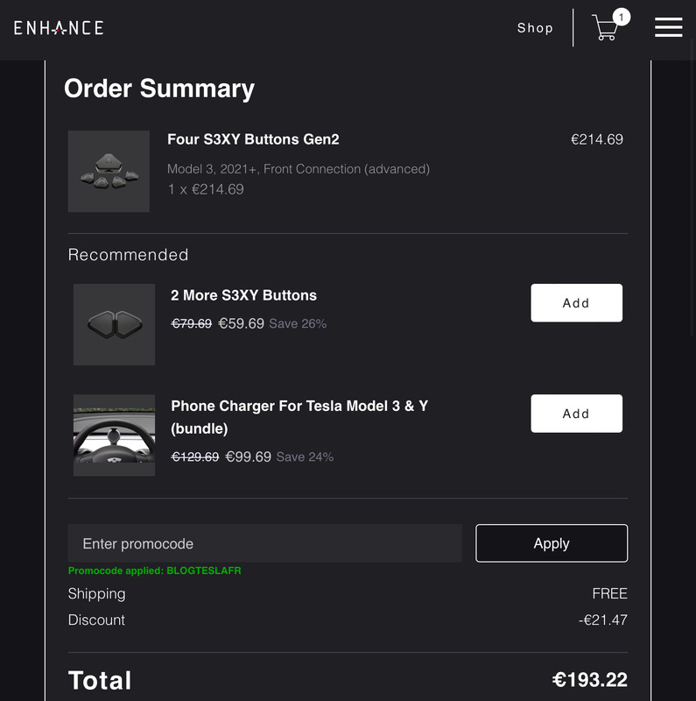Click the €193.22 total amount

pyautogui.click(x=590, y=680)
